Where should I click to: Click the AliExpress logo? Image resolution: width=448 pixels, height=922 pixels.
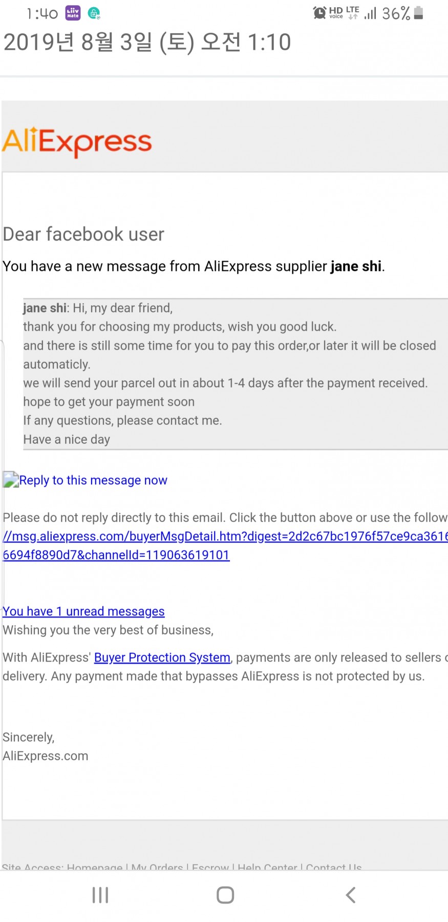coord(77,141)
